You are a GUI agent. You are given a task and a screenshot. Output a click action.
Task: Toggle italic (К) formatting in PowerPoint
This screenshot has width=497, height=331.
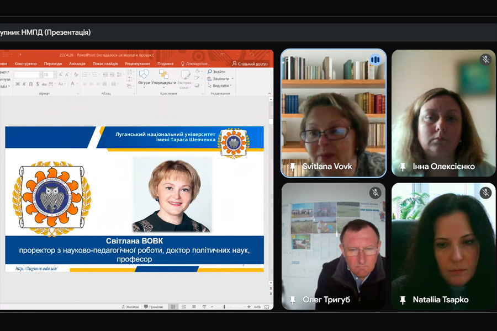[24, 84]
